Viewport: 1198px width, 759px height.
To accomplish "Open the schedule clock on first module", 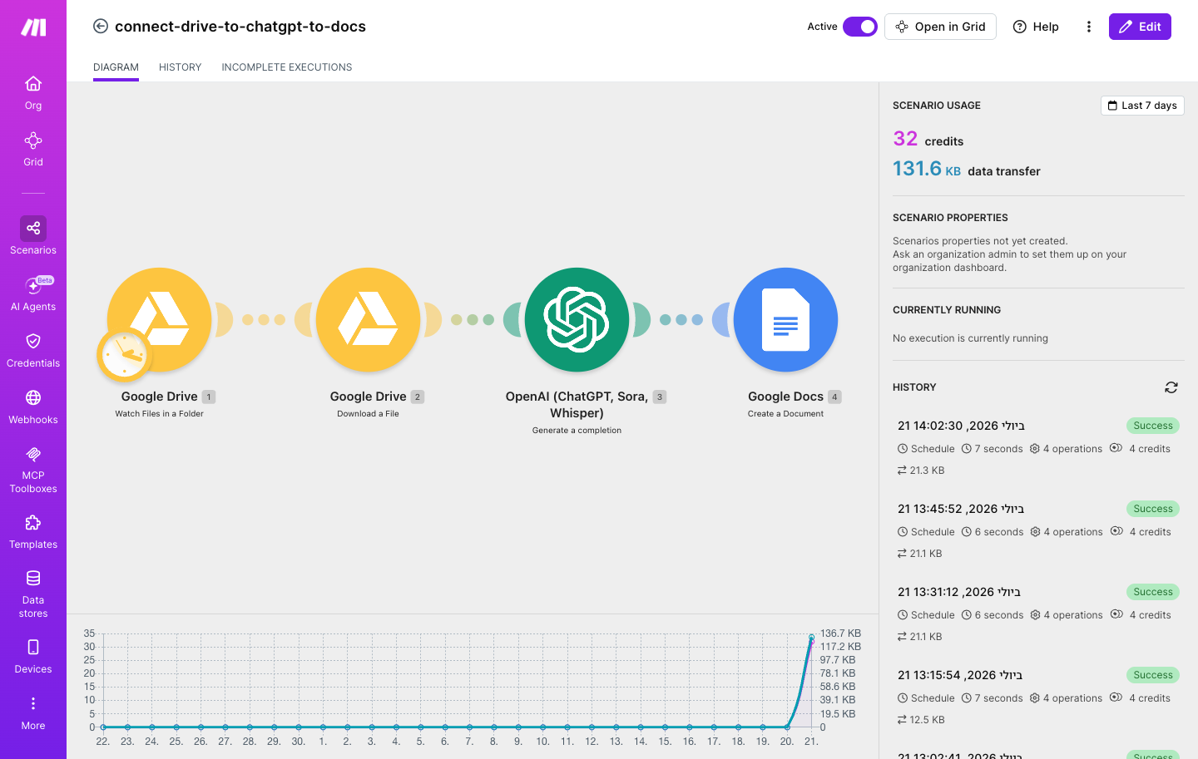I will (x=125, y=355).
